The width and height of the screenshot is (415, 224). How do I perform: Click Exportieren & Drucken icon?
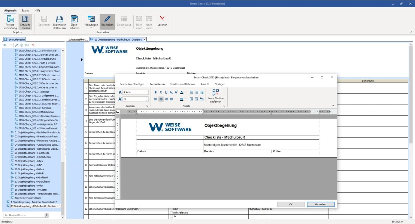point(60,22)
